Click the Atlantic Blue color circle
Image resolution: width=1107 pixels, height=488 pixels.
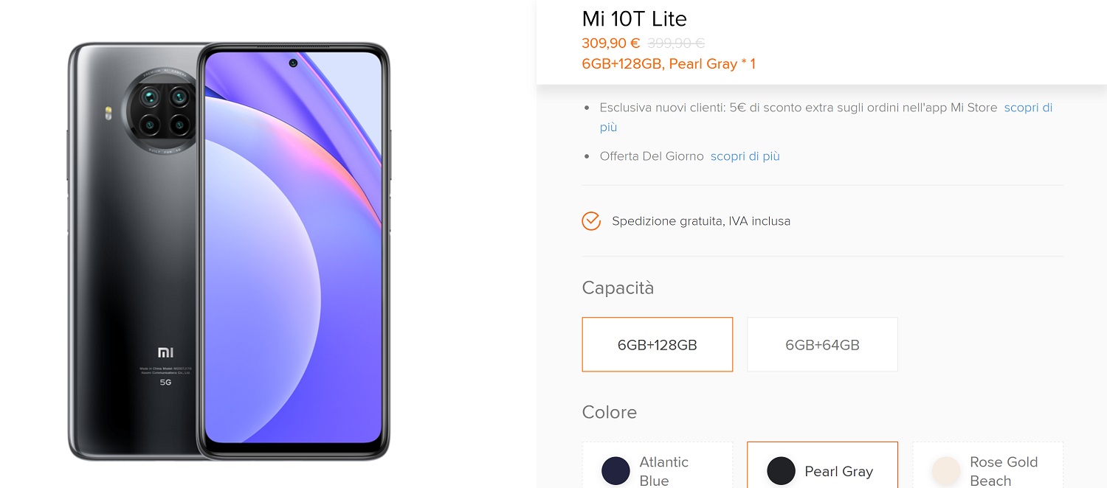pyautogui.click(x=615, y=471)
